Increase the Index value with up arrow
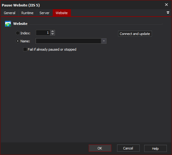The height and width of the screenshot is (155, 172). point(52,31)
